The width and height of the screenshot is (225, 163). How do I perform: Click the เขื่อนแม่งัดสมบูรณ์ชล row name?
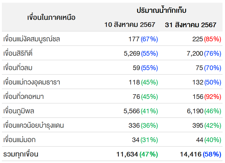coord(32,39)
